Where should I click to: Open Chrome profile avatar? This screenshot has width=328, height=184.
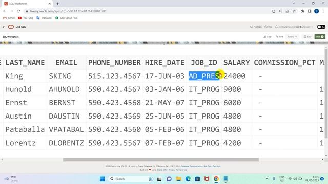coord(317,11)
